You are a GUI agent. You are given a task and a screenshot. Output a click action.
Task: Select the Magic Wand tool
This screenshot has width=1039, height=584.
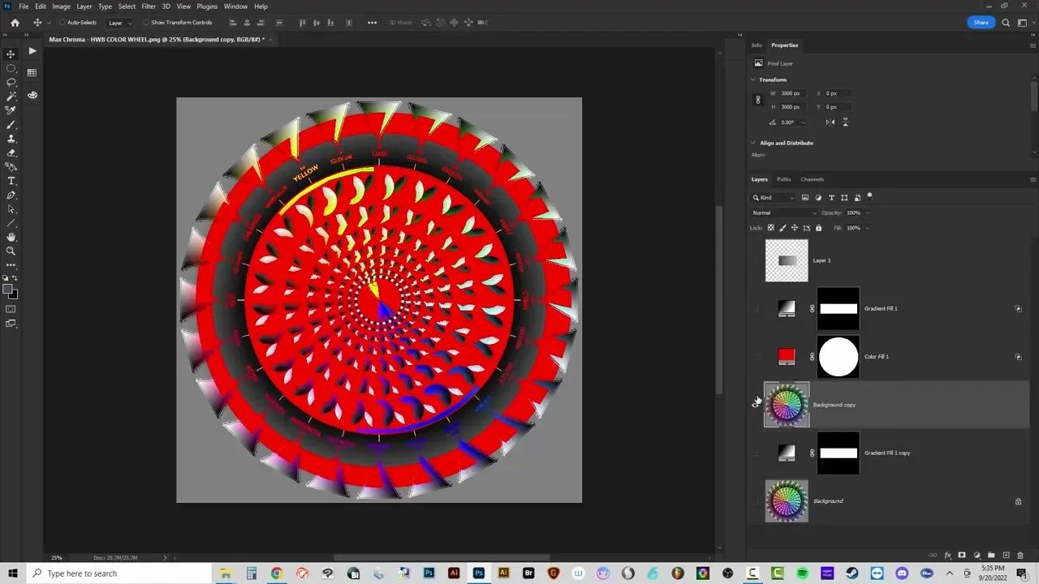(x=11, y=96)
